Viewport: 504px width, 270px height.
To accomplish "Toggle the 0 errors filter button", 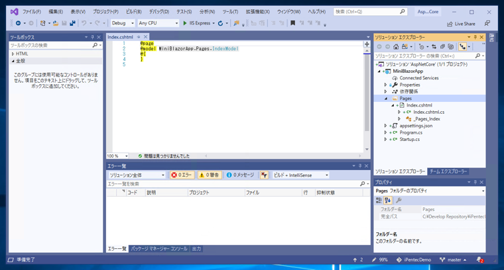I will (x=182, y=175).
